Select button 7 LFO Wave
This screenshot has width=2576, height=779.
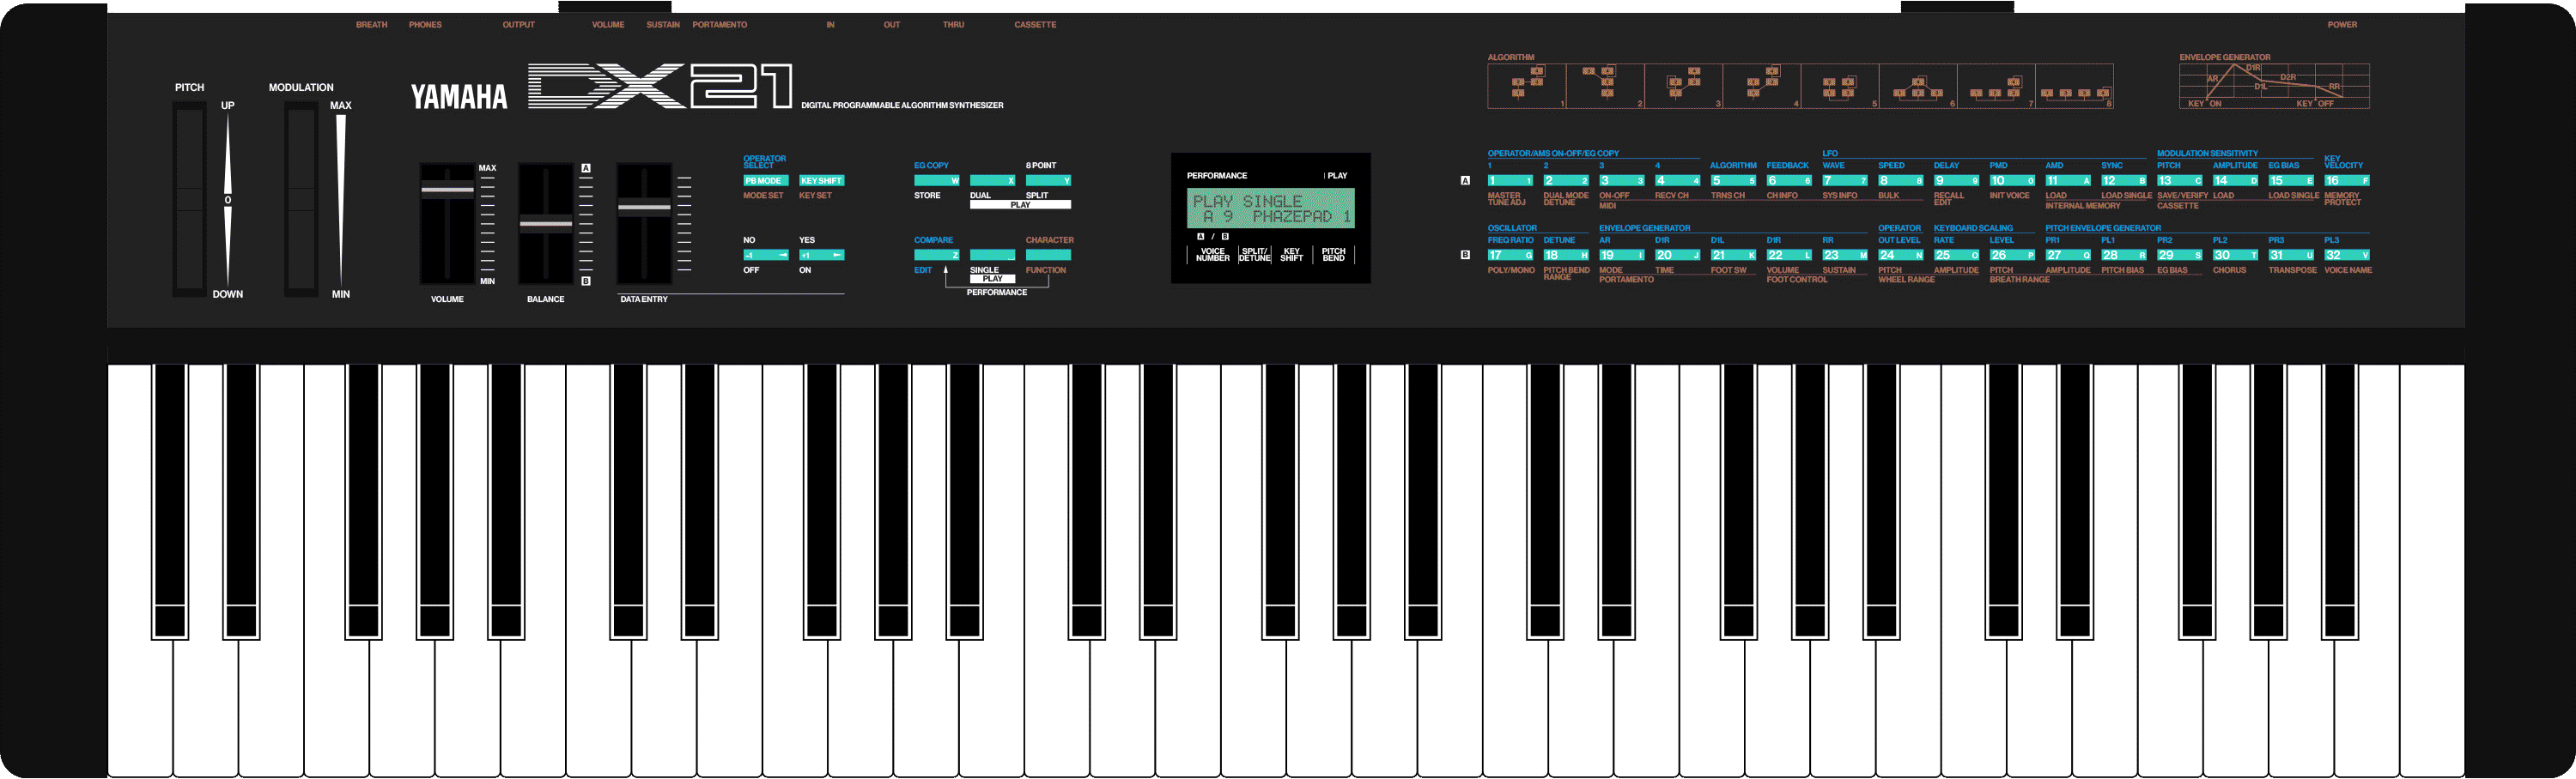[x=1845, y=181]
